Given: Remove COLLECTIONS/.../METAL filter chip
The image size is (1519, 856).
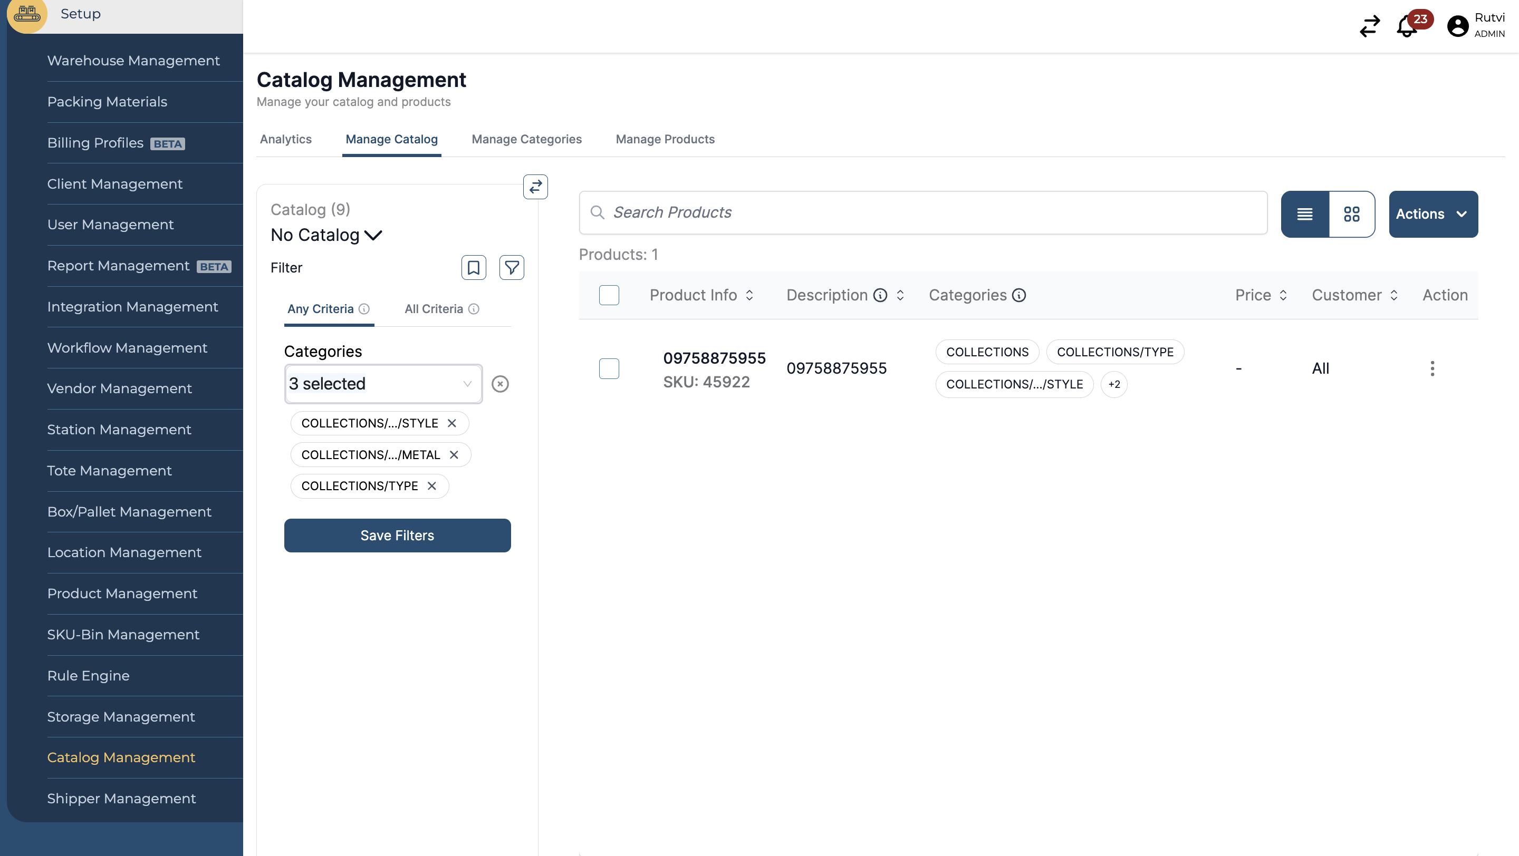Looking at the screenshot, I should (454, 455).
